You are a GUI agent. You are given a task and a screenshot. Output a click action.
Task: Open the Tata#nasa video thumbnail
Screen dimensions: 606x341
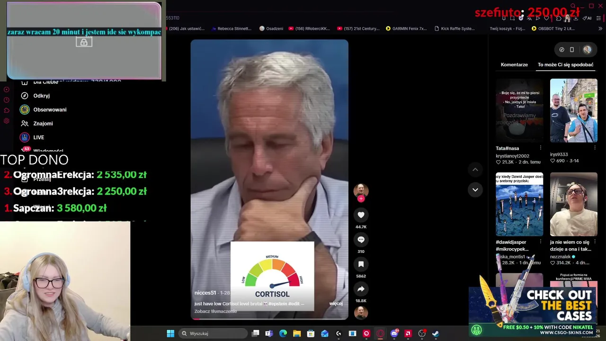click(x=519, y=110)
